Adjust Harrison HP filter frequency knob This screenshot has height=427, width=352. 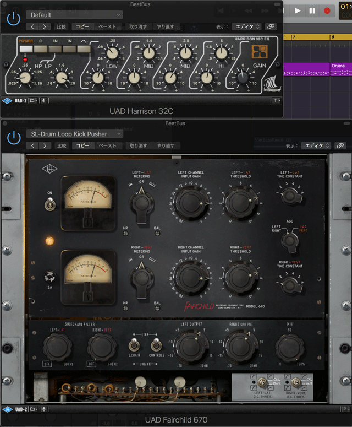(25, 78)
